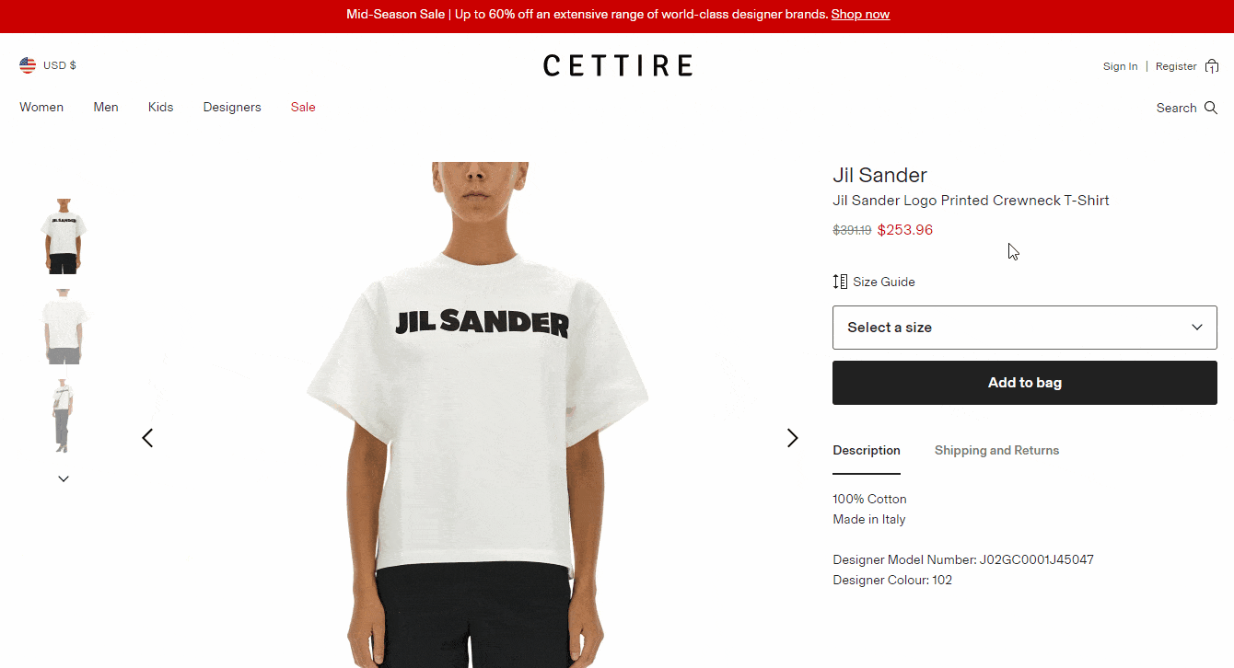Open the Designers menu
The image size is (1234, 668).
(232, 107)
